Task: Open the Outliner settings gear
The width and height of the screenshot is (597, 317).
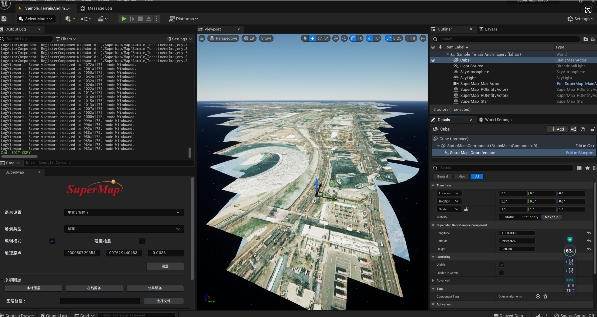Action: [x=593, y=39]
